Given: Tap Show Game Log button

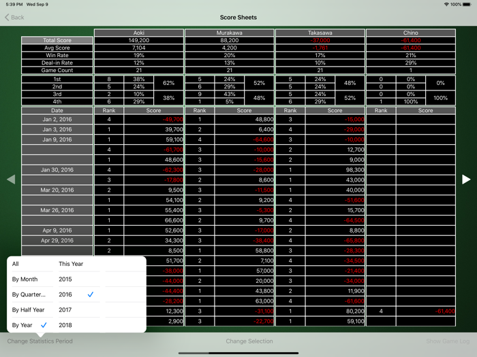Looking at the screenshot, I should click(448, 341).
